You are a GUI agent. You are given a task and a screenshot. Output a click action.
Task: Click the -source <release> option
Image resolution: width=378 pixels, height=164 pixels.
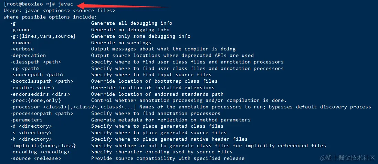[x=35, y=159]
